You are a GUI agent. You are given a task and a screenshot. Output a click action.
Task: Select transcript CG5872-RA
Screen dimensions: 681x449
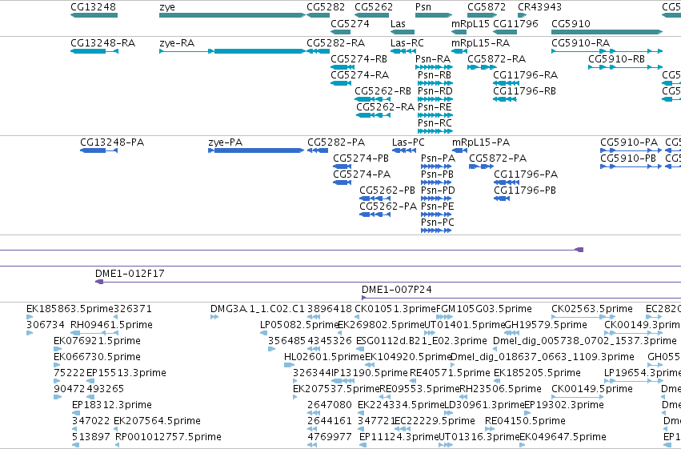pos(496,58)
